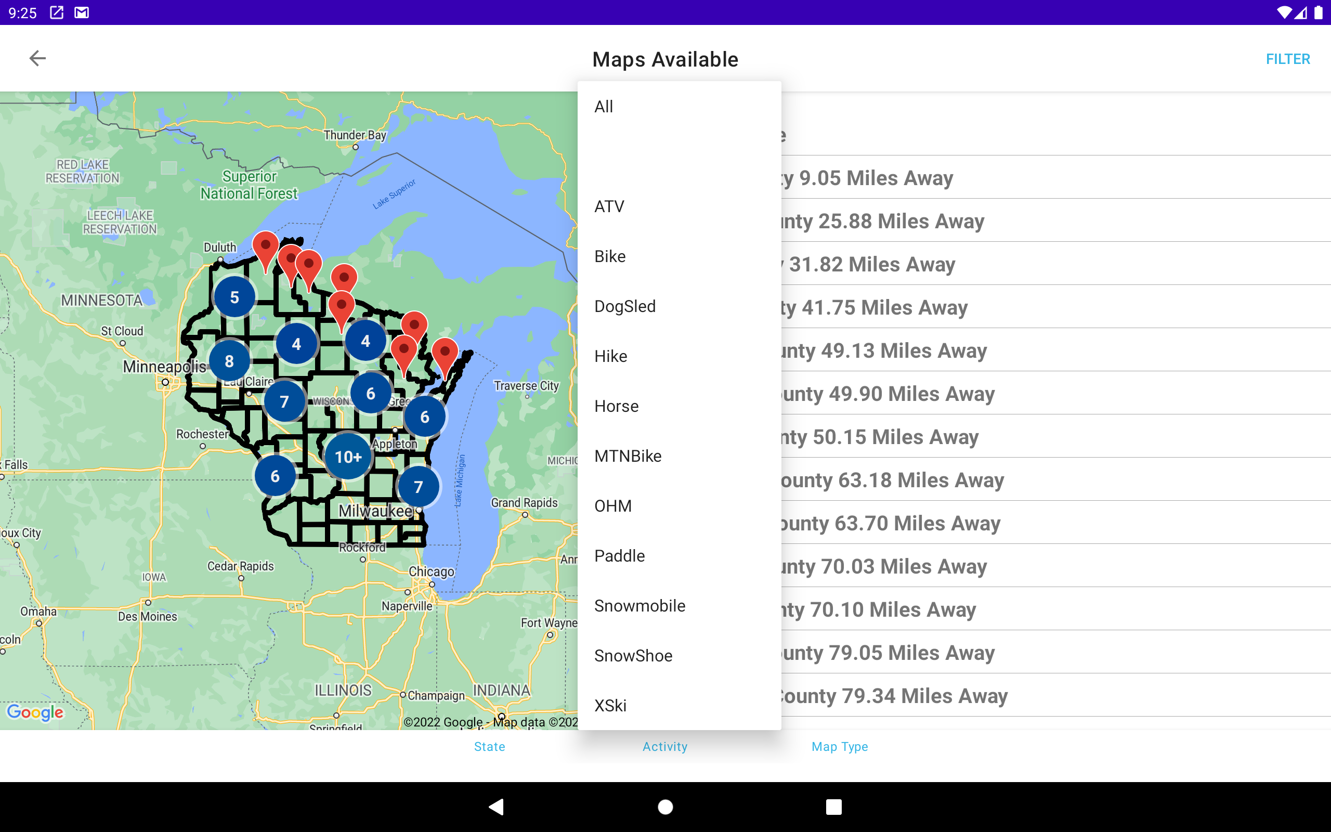
Task: Choose ATV activity
Action: pyautogui.click(x=679, y=206)
